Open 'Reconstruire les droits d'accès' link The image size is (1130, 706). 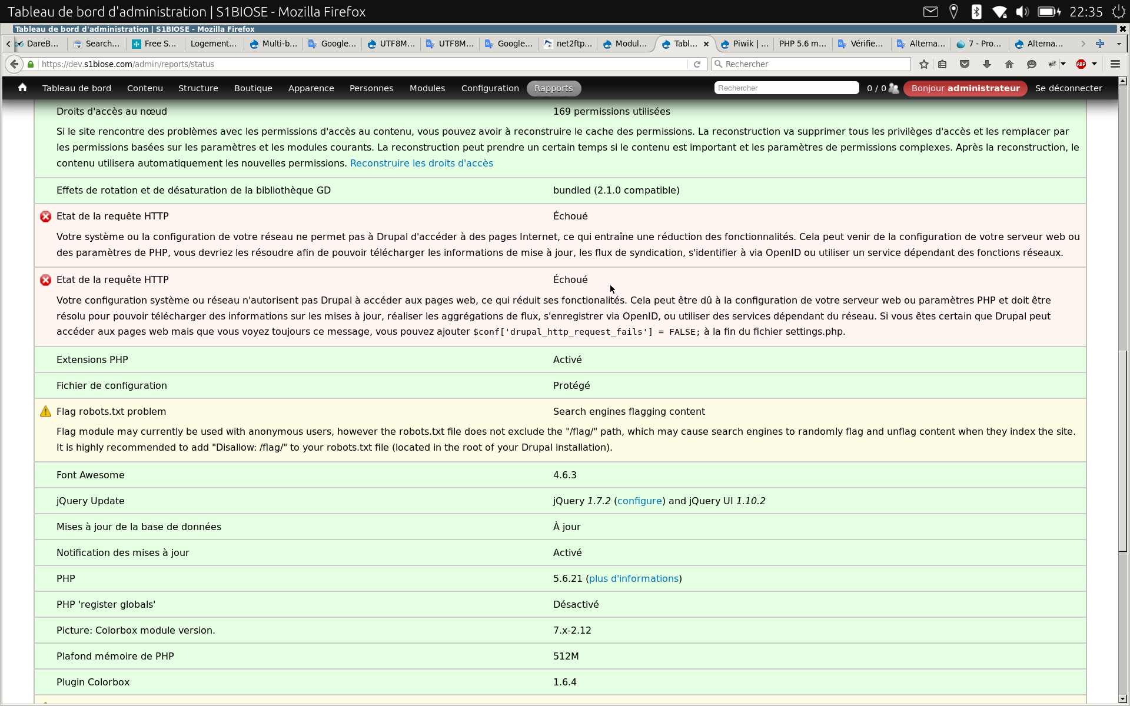[421, 163]
